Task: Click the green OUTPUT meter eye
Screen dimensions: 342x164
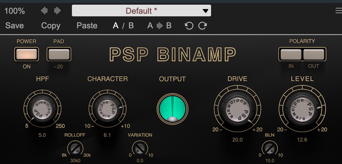Action: pyautogui.click(x=172, y=109)
